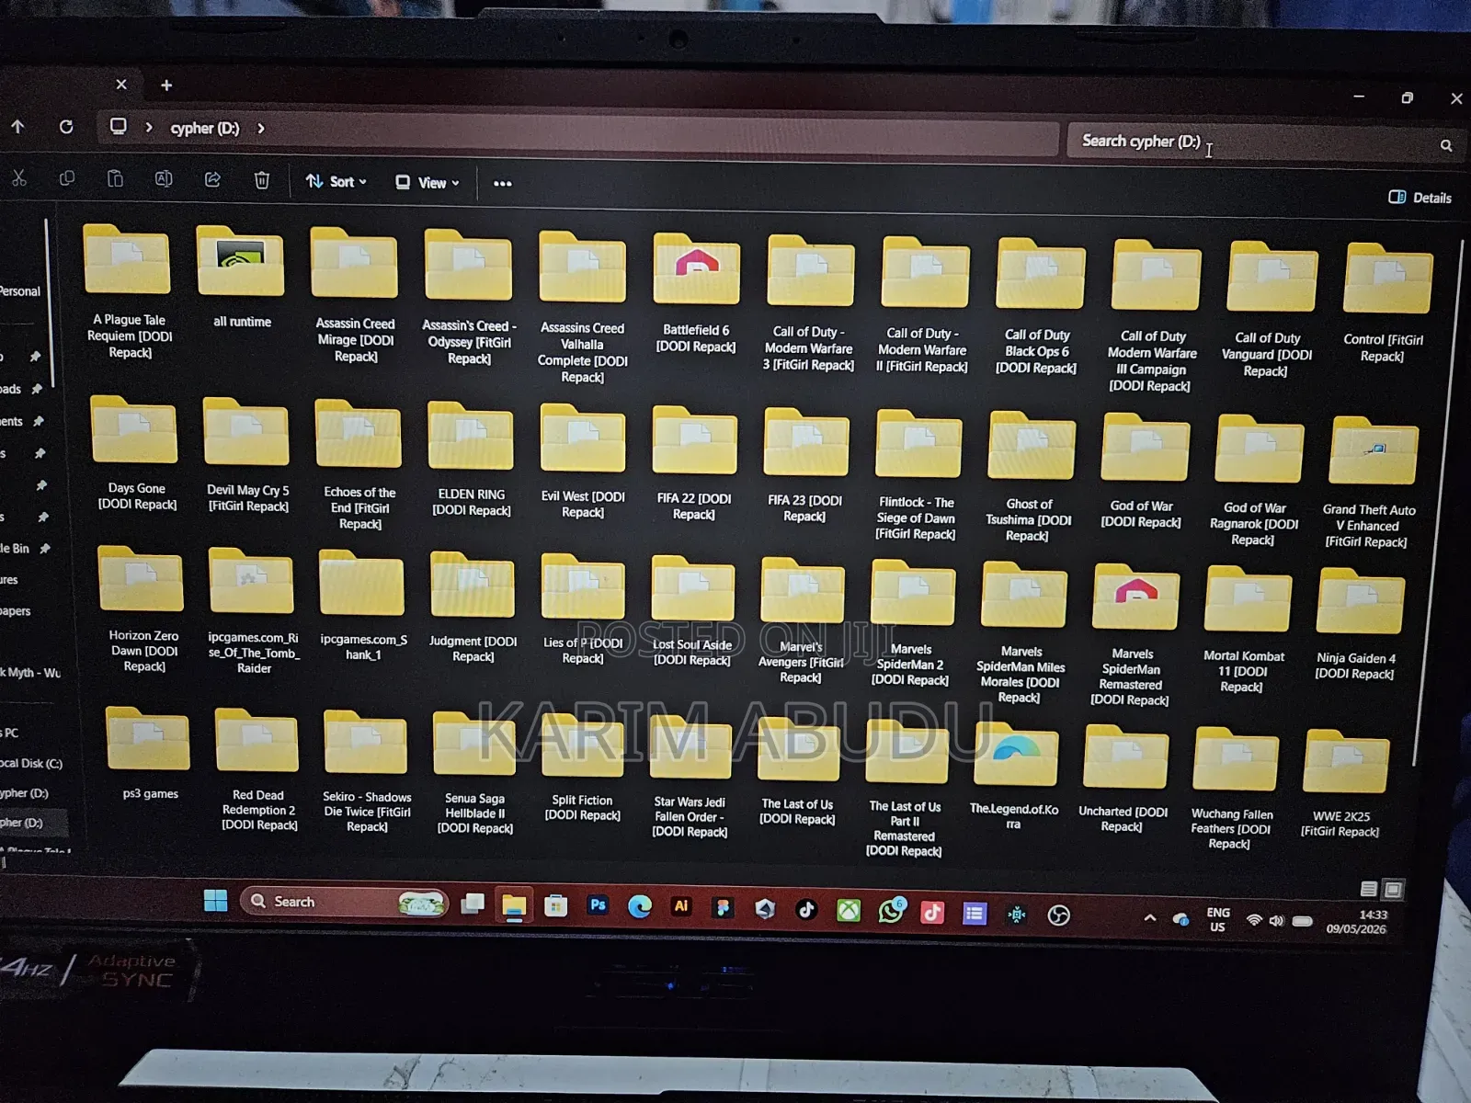The image size is (1471, 1103).
Task: Select the Mortal Kombat 11 folder
Action: (1246, 631)
